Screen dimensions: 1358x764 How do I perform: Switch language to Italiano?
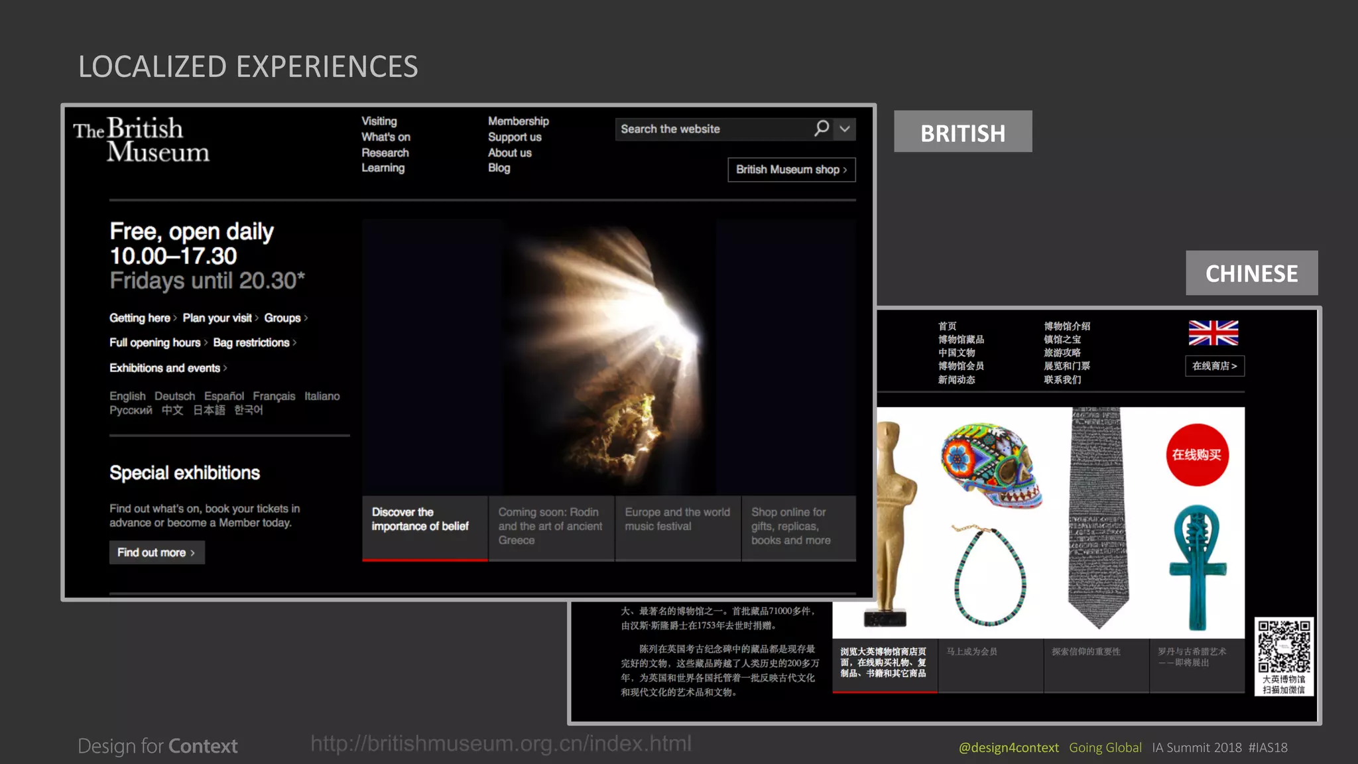coord(322,396)
